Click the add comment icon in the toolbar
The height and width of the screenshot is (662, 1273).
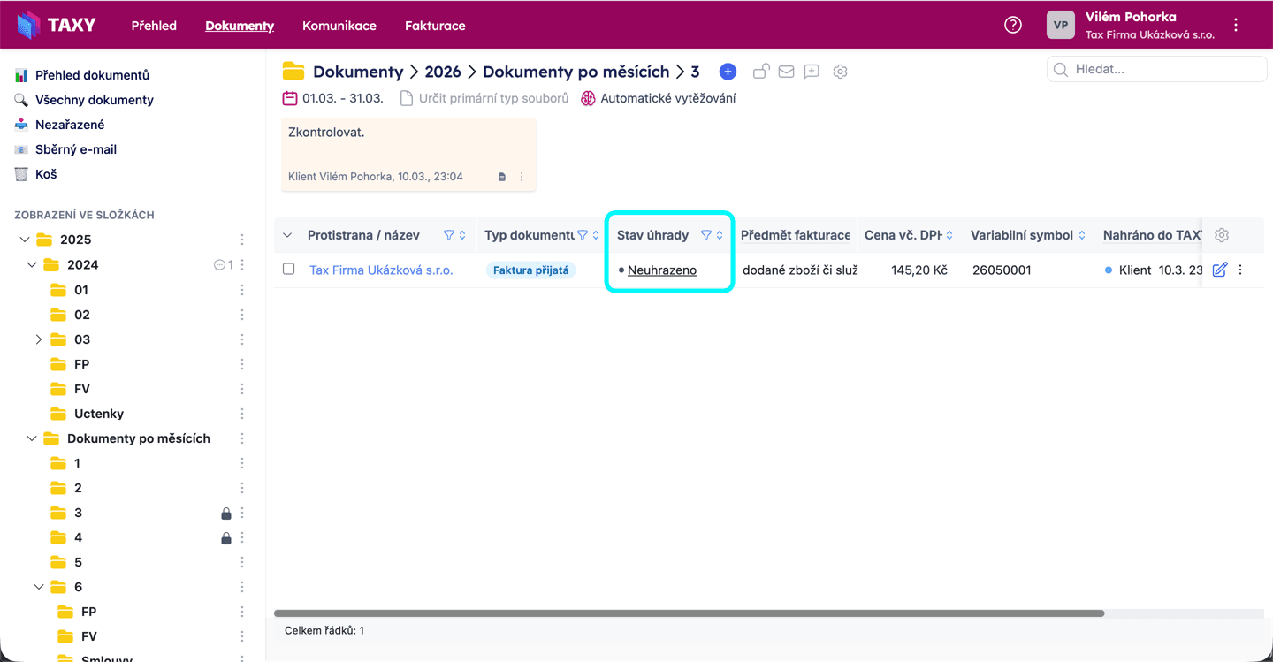click(x=811, y=71)
